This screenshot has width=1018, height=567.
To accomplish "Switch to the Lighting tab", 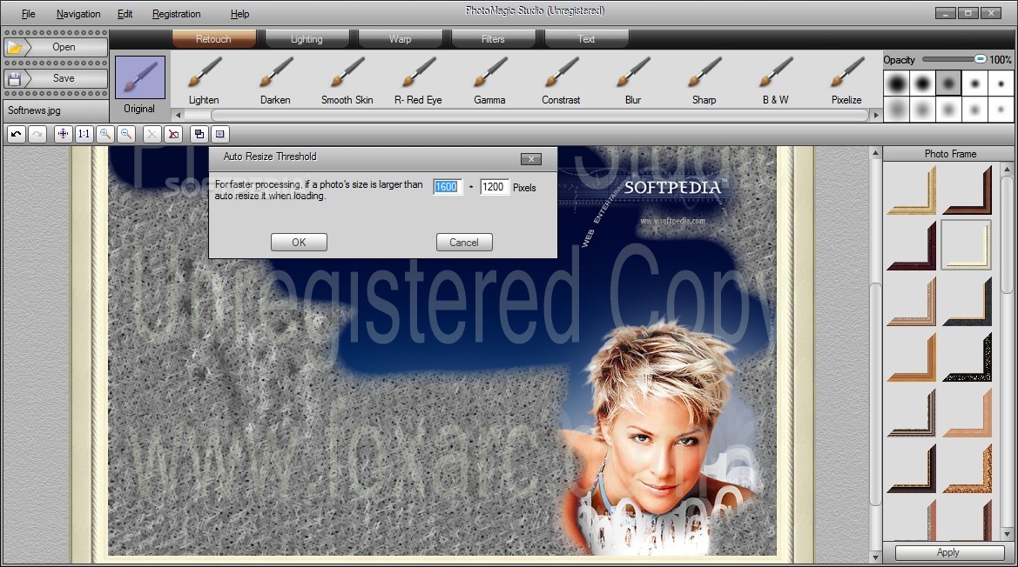I will tap(307, 39).
